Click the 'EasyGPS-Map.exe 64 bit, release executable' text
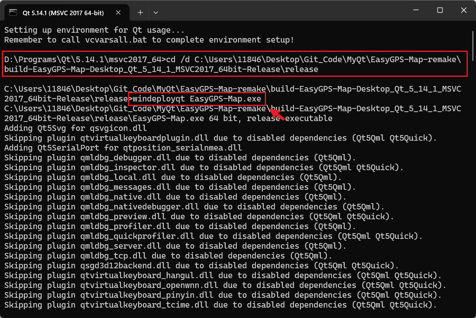 point(233,118)
